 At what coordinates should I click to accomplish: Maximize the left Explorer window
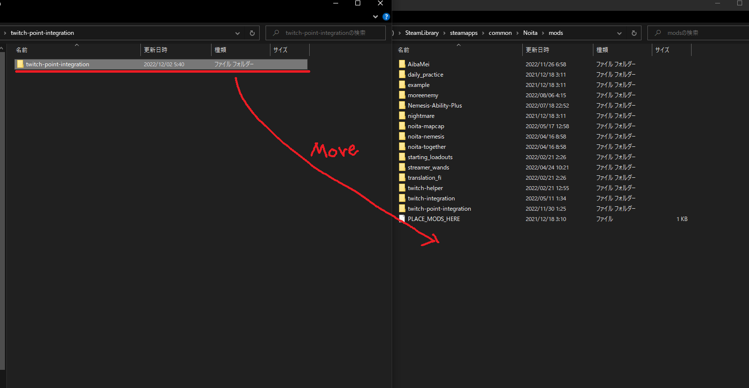pyautogui.click(x=358, y=3)
